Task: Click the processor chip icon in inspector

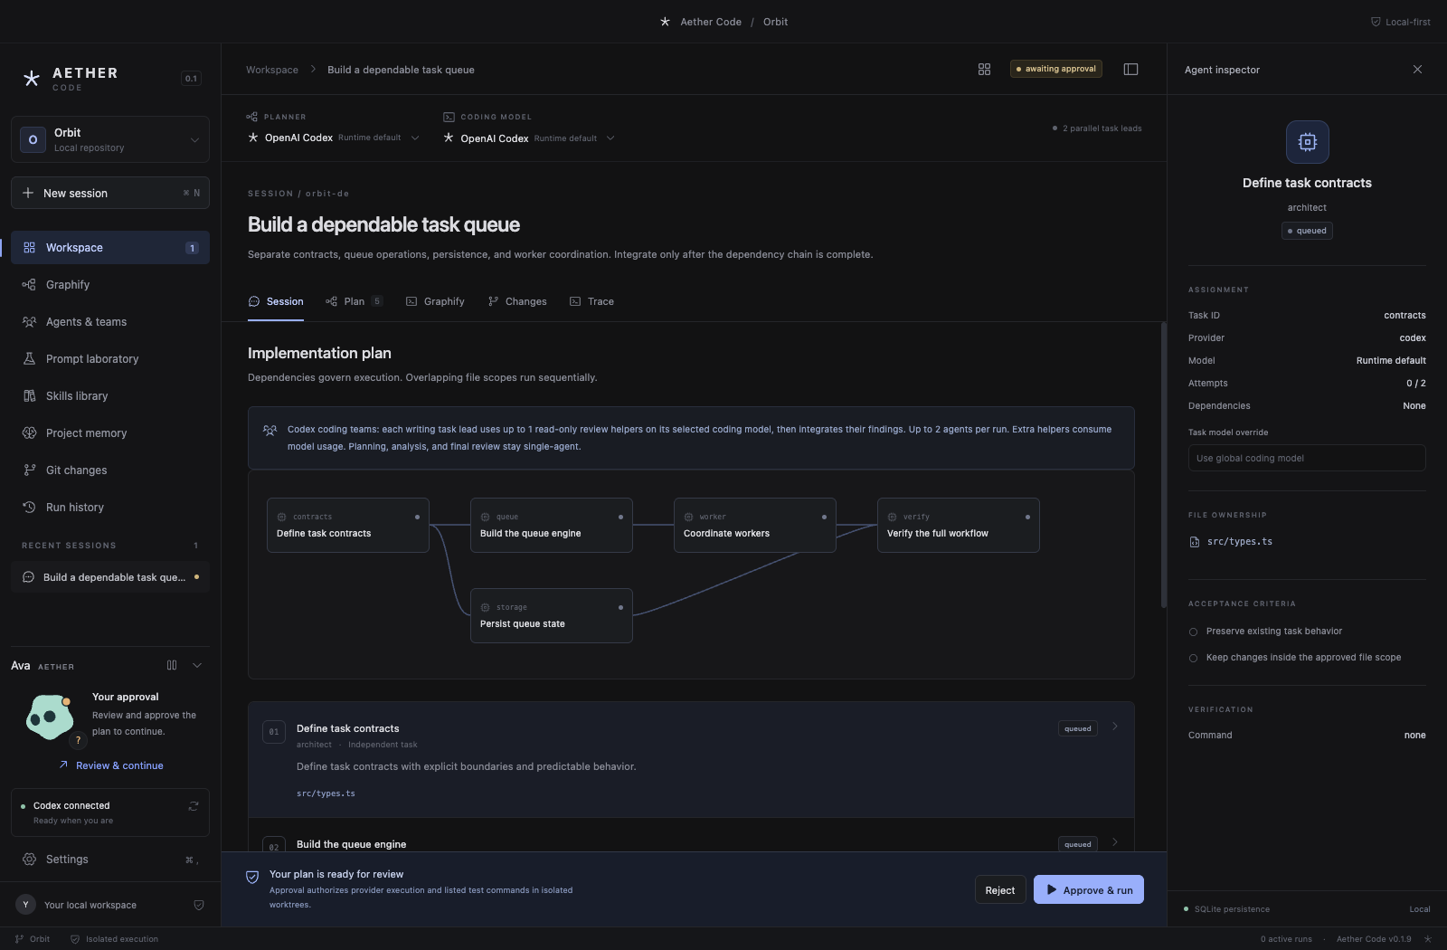Action: pos(1308,142)
